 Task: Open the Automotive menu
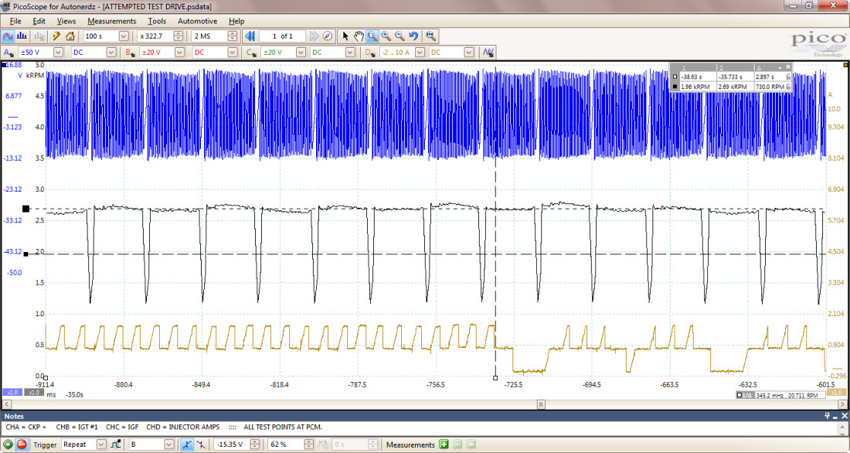pos(197,21)
